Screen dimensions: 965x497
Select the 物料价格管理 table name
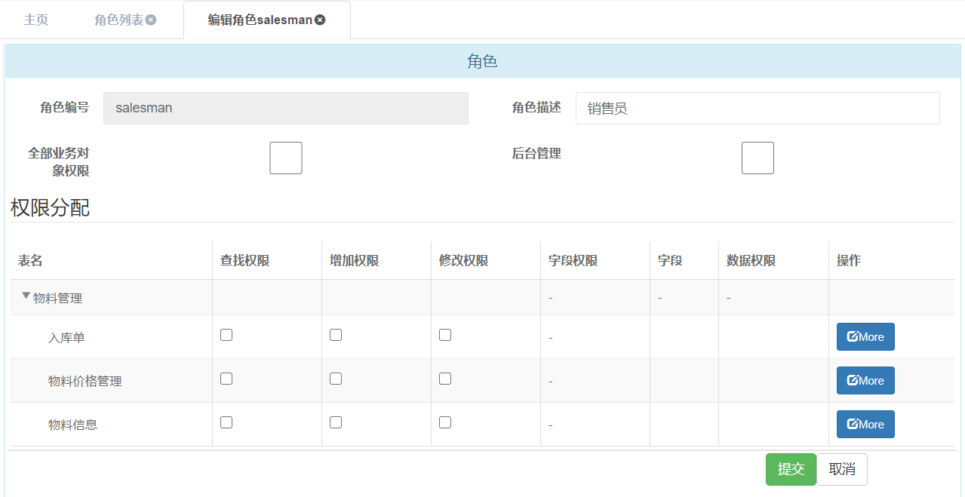tap(85, 381)
